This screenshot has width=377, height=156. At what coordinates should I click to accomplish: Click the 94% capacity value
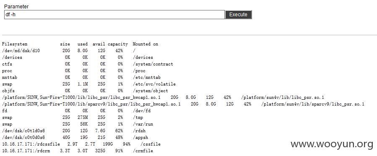pos(126,144)
